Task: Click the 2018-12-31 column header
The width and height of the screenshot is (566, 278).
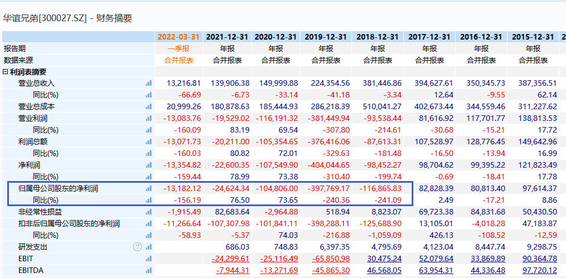Action: pos(378,37)
